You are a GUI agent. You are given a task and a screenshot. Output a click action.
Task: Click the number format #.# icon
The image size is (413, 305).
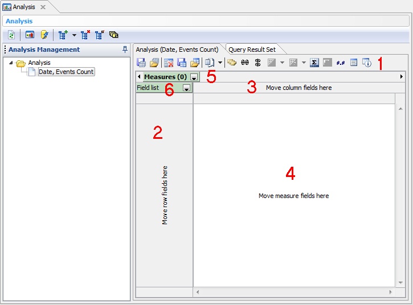tap(341, 63)
